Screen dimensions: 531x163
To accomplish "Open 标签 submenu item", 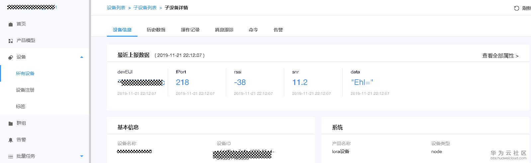I will pyautogui.click(x=21, y=106).
